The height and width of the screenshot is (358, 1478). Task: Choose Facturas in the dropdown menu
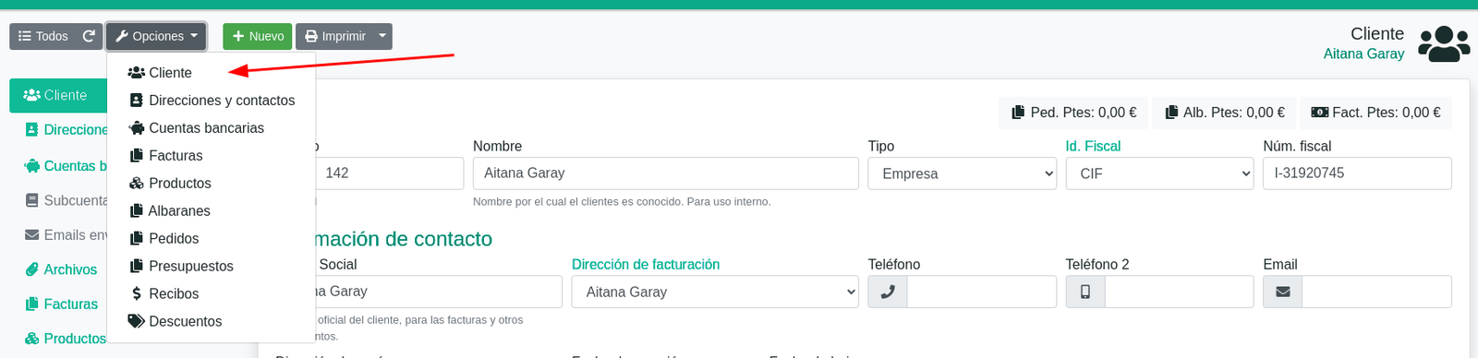click(212, 155)
